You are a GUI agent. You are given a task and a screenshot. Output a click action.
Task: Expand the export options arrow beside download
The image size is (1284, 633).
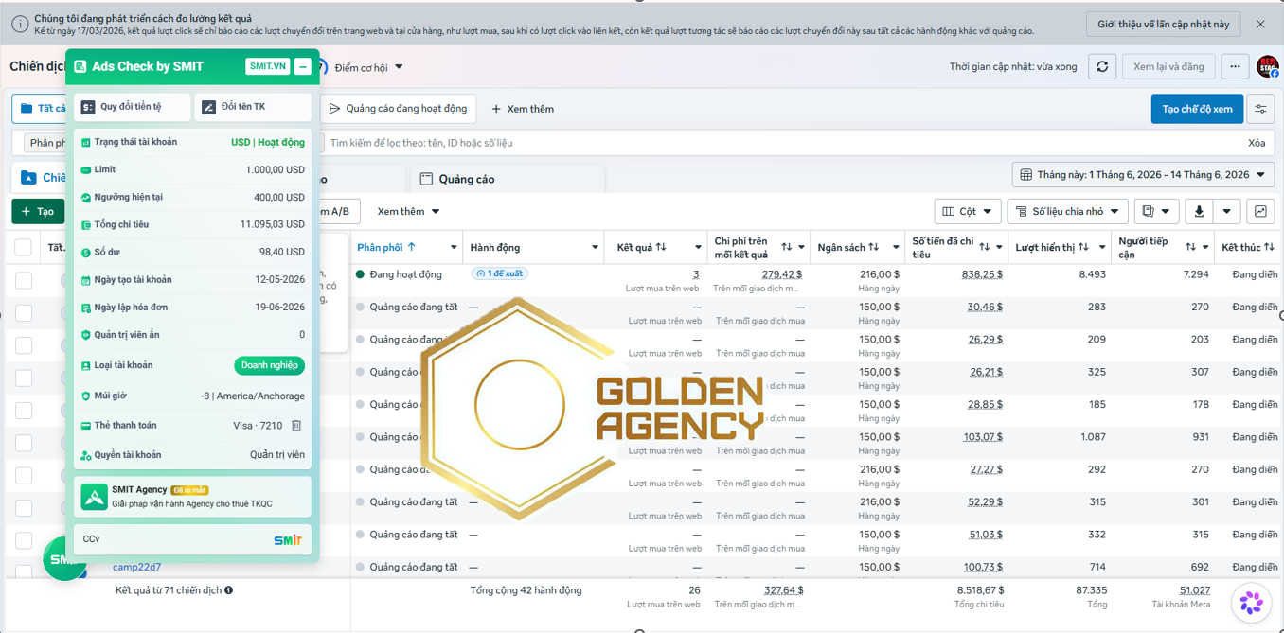[x=1226, y=211]
